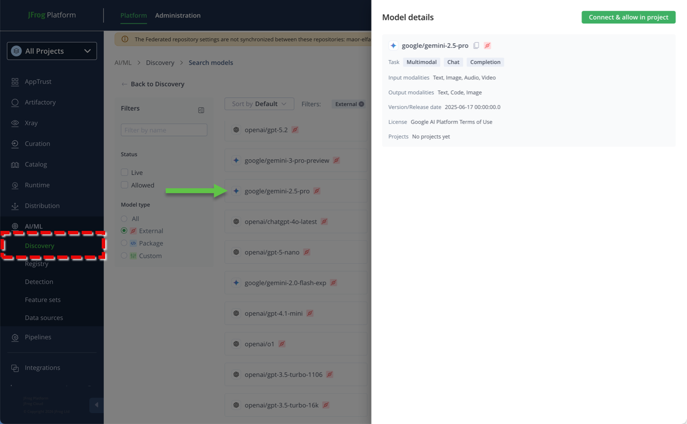The width and height of the screenshot is (687, 424).
Task: Click the Completion task tag
Action: point(485,62)
